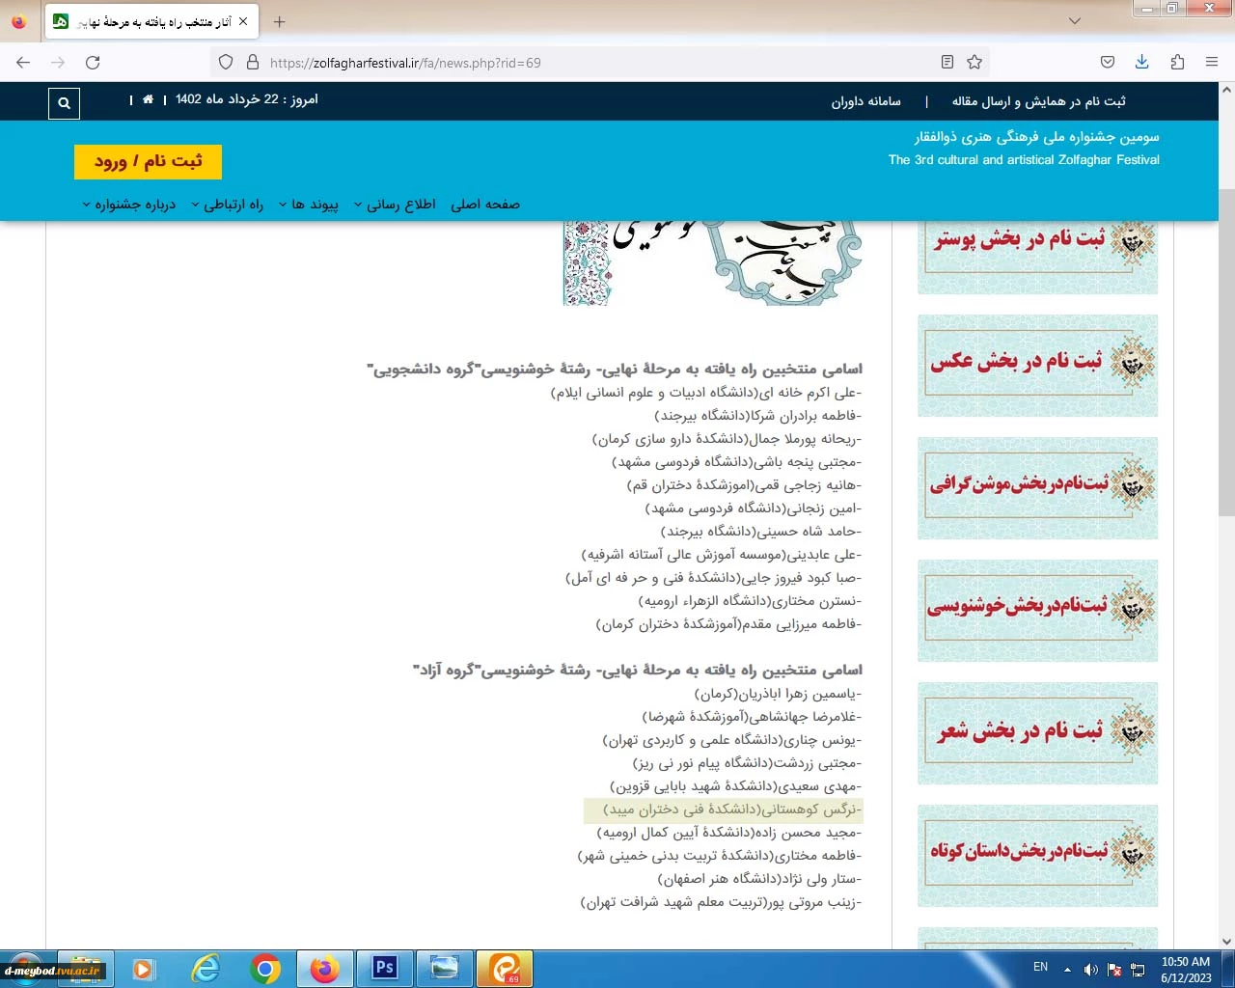Click highlighted row نرگس کوهستانی
The width and height of the screenshot is (1235, 988).
coord(723,810)
